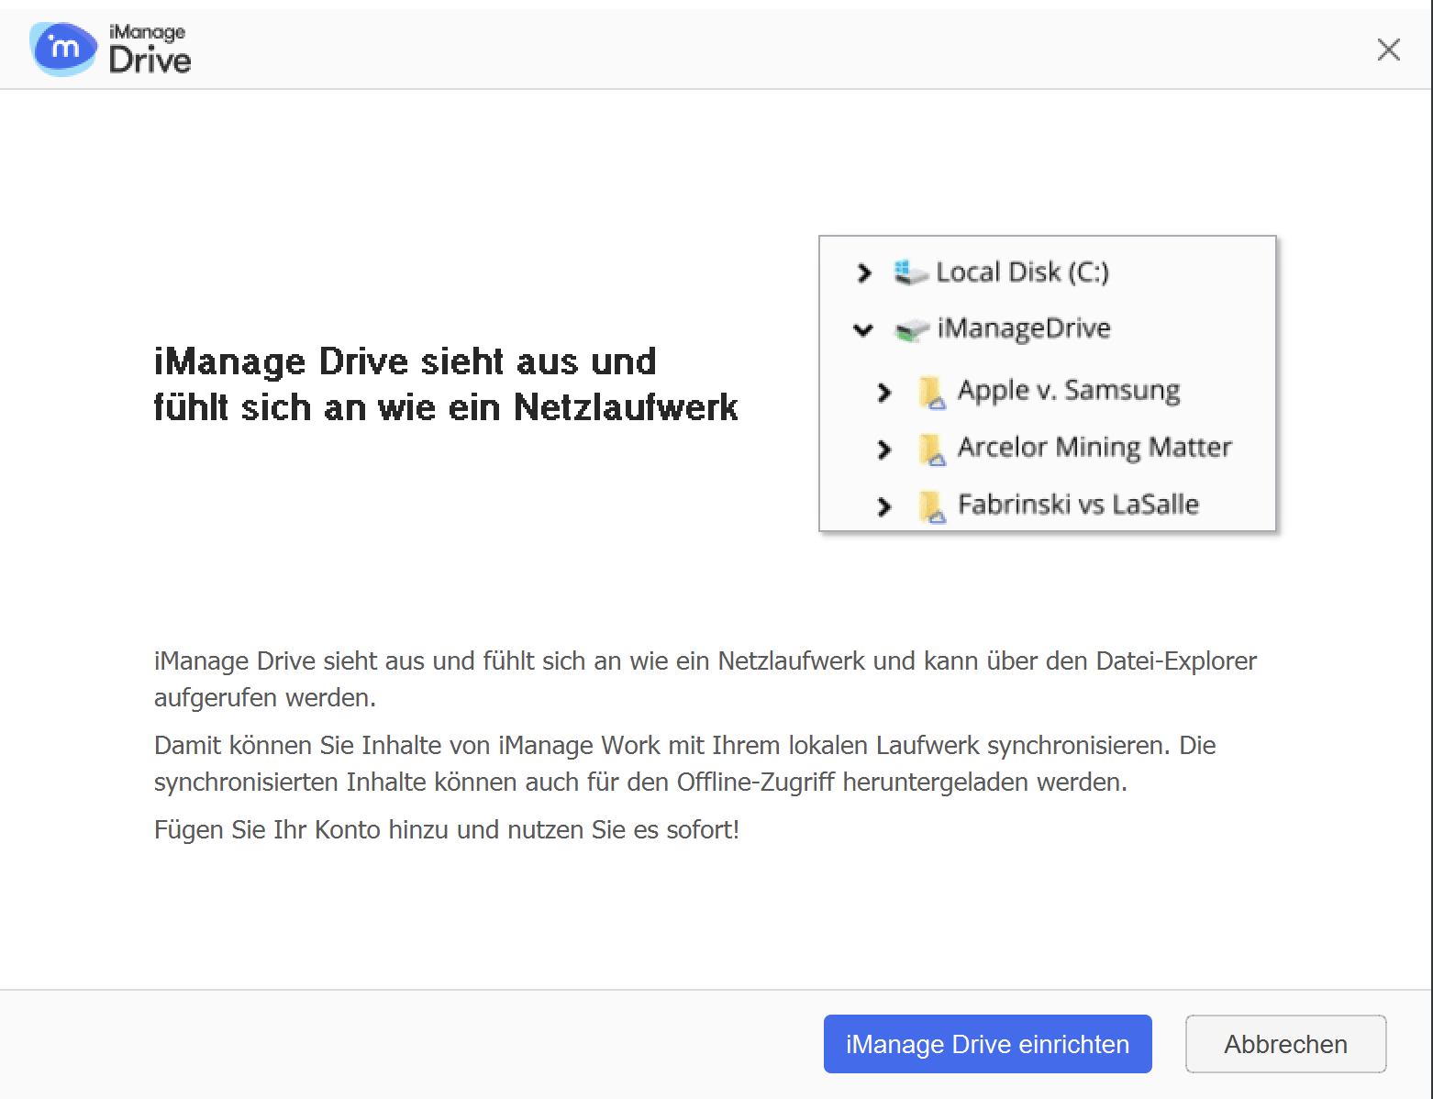1433x1099 pixels.
Task: Click the heading 'iManage Drive sieht aus und'
Action: pos(405,361)
